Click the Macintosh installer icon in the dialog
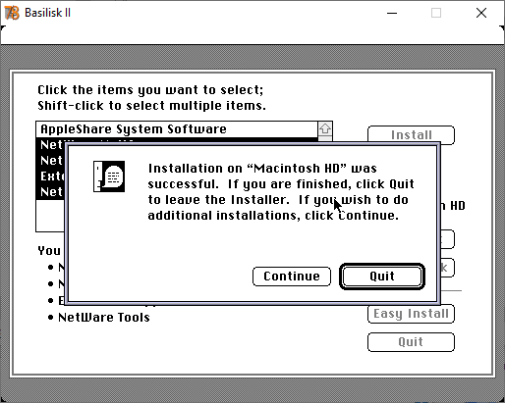The height and width of the screenshot is (403, 505). point(109,176)
